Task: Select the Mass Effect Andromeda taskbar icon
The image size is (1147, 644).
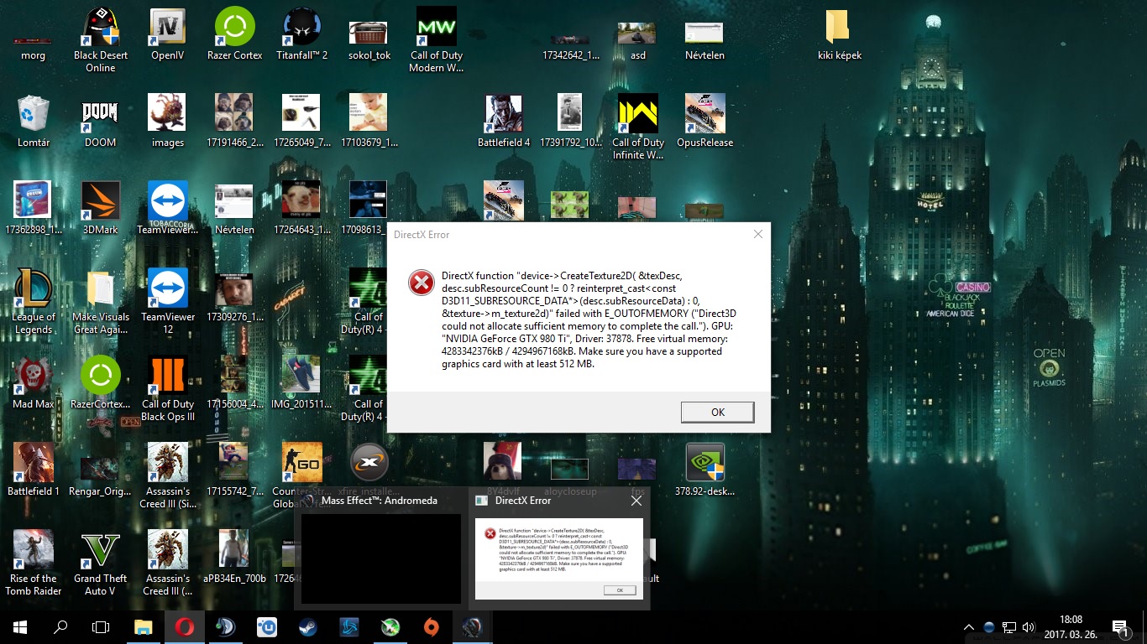Action: pyautogui.click(x=471, y=626)
